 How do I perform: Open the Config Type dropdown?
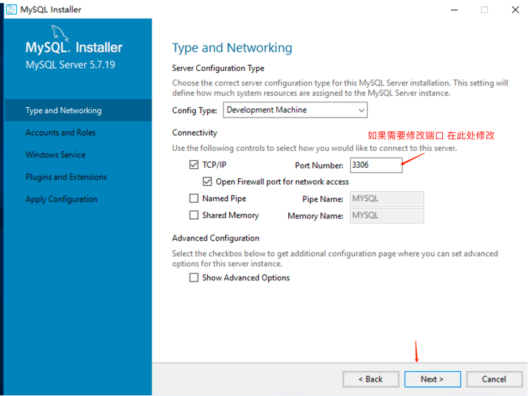pos(295,110)
